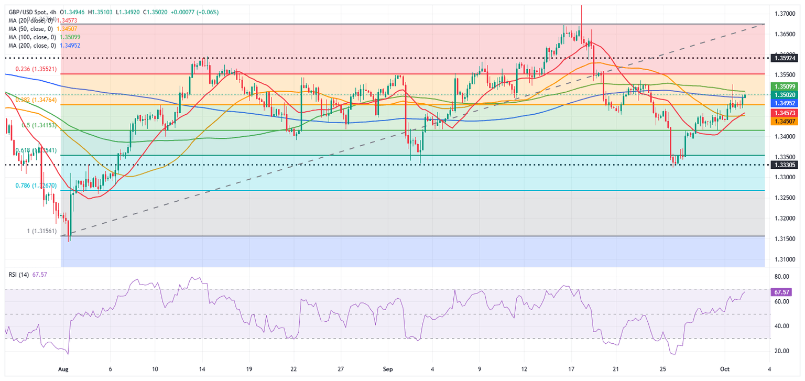The height and width of the screenshot is (381, 805).
Task: Click the 1.33305 support price tag
Action: pos(785,165)
